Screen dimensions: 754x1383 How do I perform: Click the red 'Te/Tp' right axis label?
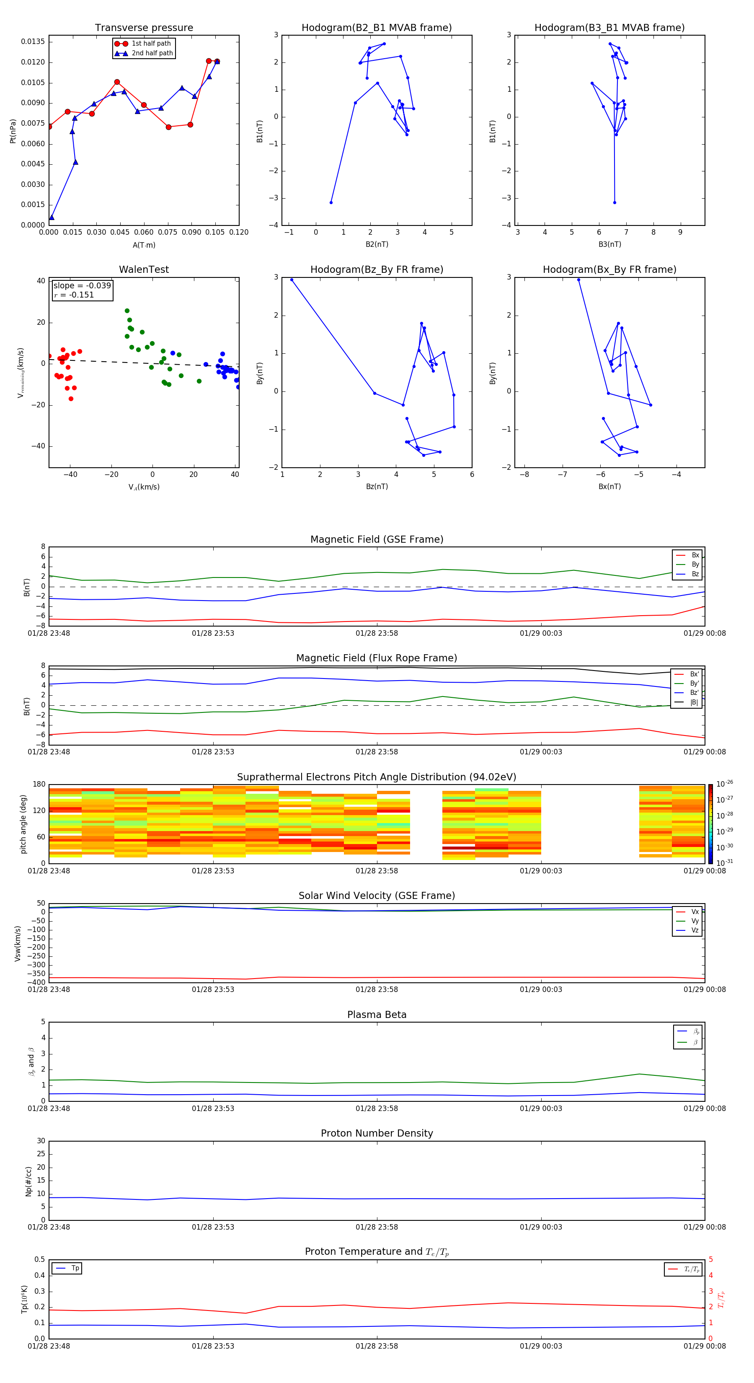(x=721, y=1300)
